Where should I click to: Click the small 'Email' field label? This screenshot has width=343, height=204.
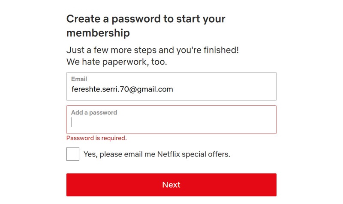click(79, 79)
